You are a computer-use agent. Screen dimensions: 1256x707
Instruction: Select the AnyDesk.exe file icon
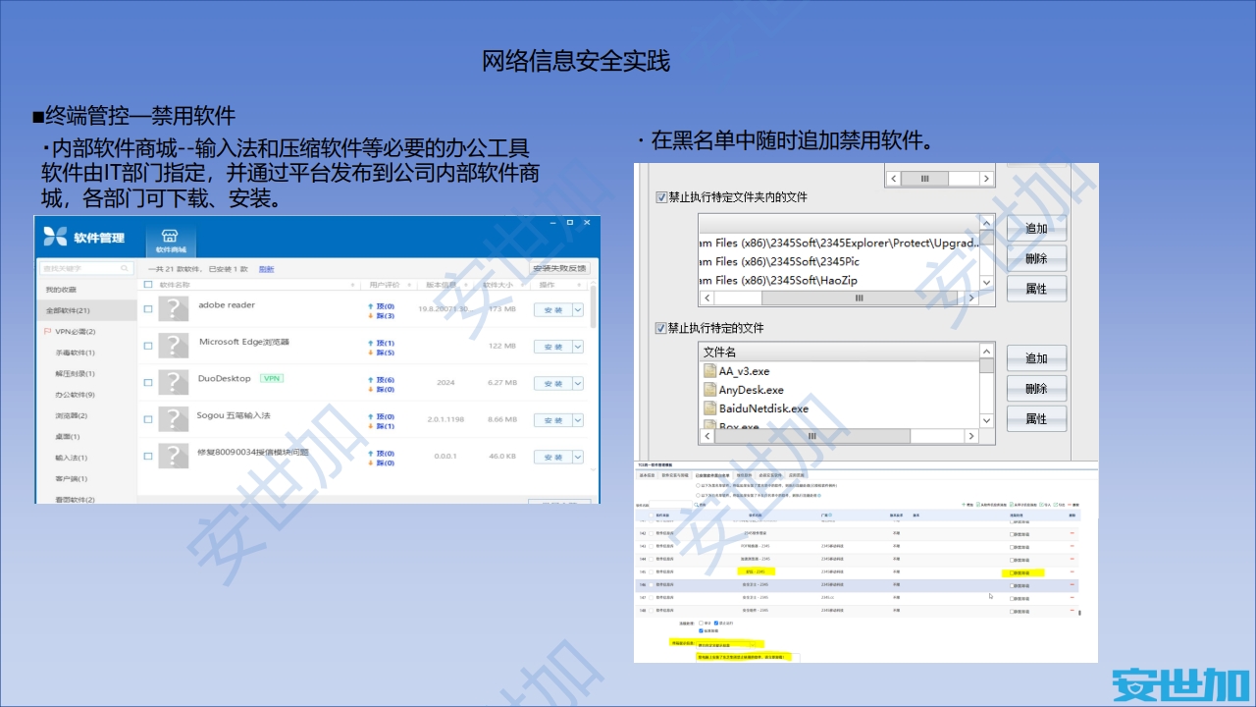(x=710, y=390)
